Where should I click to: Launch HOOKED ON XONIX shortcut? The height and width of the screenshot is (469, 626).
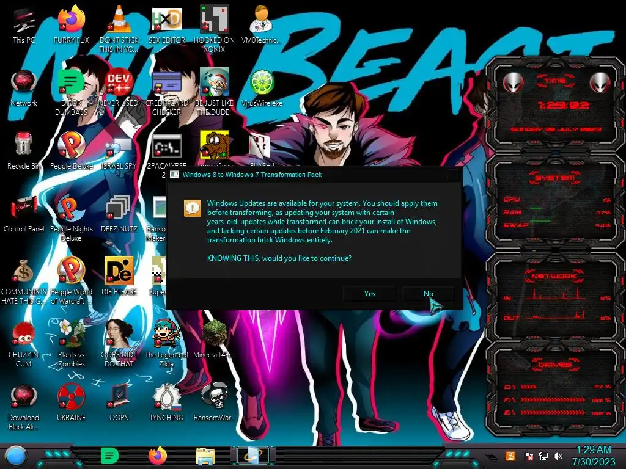coord(215,29)
